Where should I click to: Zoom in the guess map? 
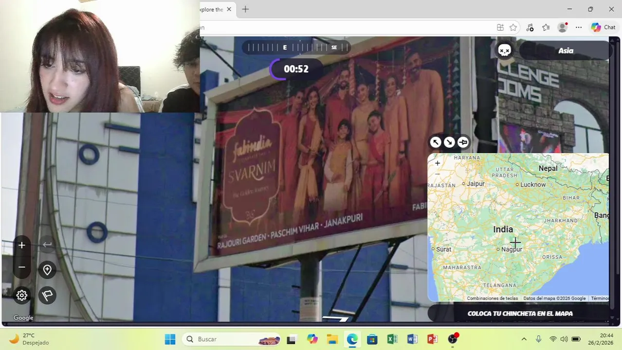point(438,163)
